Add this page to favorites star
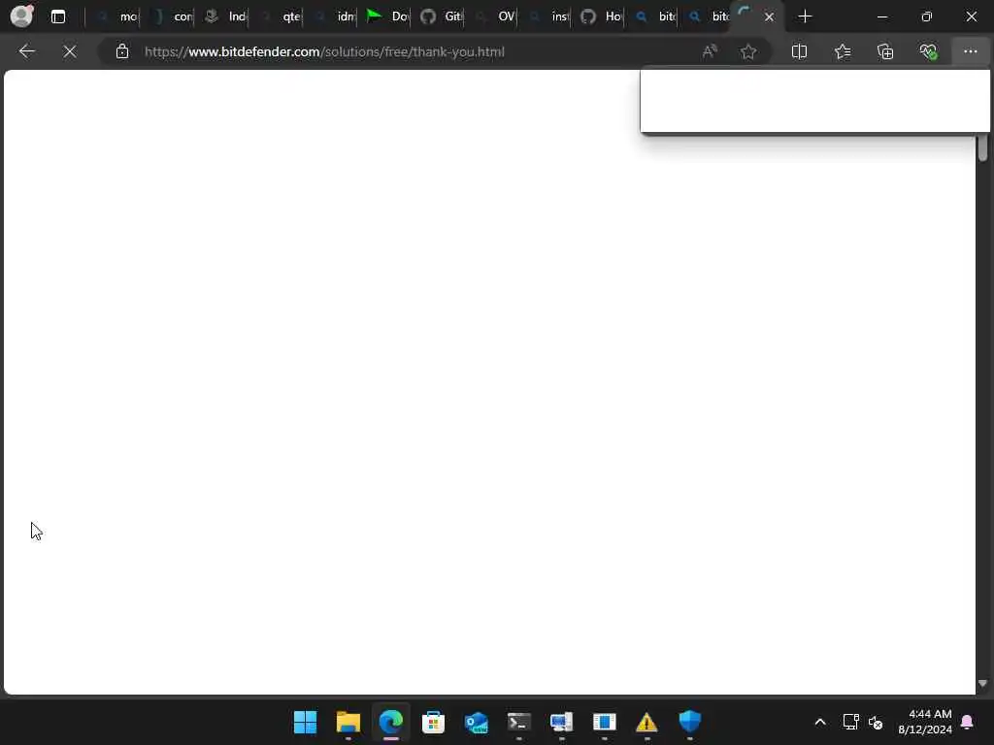The height and width of the screenshot is (745, 994). click(748, 51)
